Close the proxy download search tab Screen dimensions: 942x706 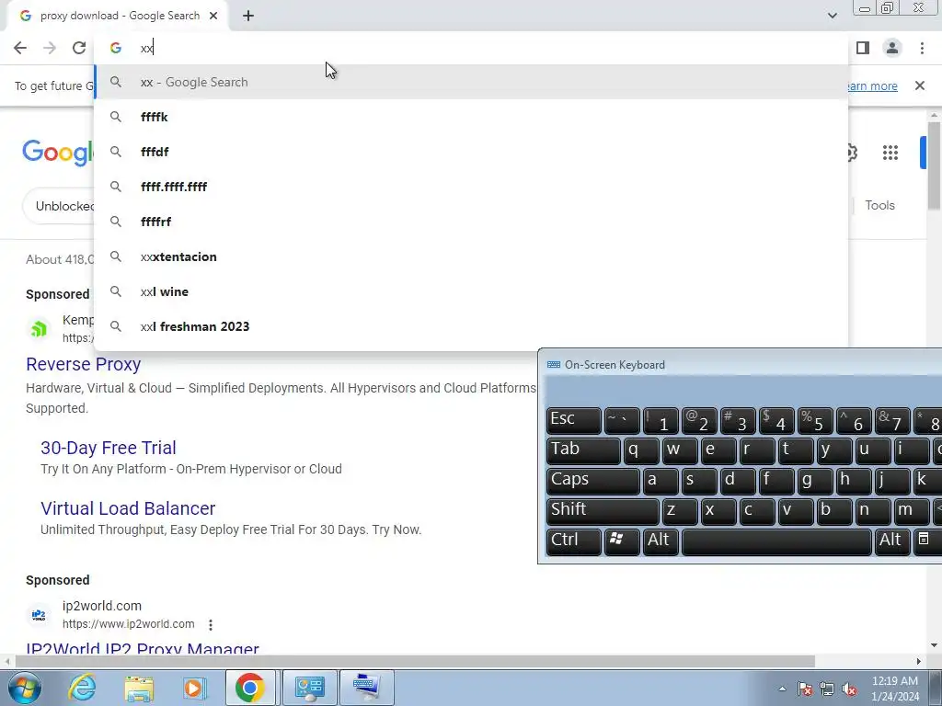tap(213, 17)
